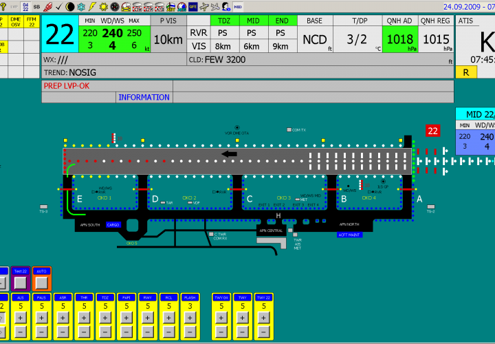
Task: Click the yellow question mark help icon
Action: click(x=3, y=6)
